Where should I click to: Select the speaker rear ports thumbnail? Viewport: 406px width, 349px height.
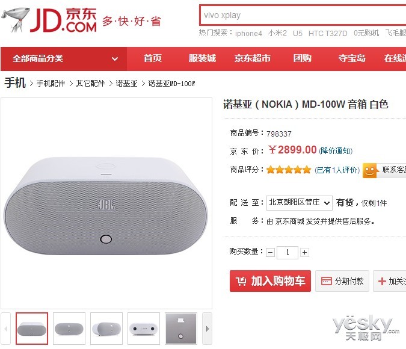point(144,329)
